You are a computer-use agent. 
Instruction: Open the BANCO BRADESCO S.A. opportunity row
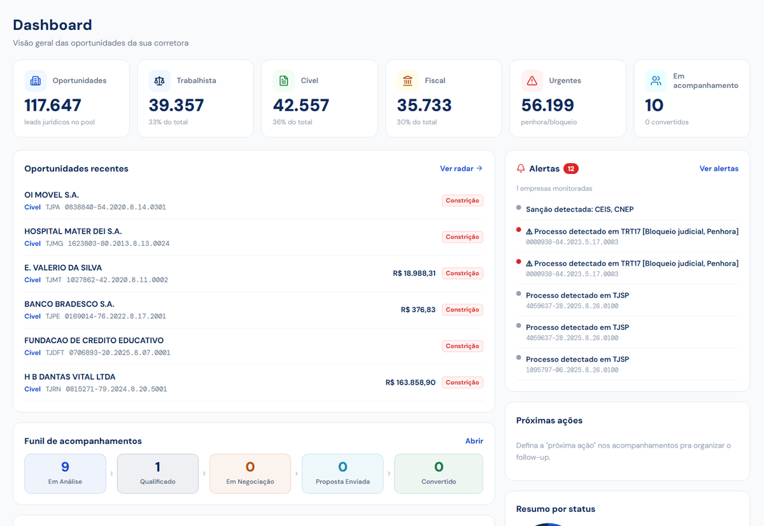point(253,309)
